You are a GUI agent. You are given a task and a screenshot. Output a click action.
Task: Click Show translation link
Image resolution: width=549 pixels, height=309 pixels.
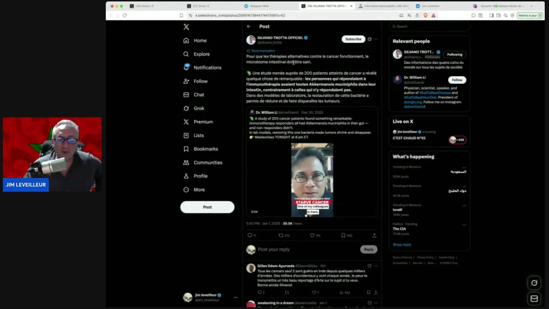tap(263, 51)
